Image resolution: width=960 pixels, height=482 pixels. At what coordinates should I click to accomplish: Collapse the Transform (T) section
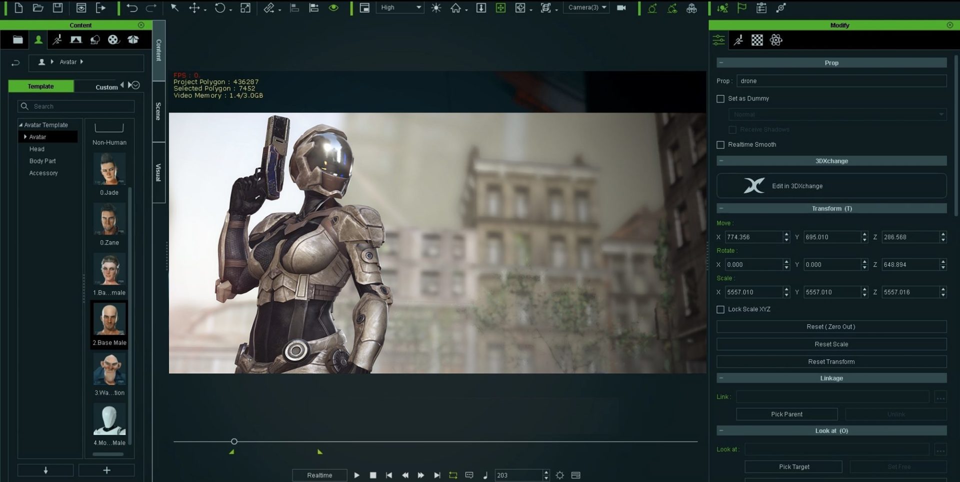(721, 209)
